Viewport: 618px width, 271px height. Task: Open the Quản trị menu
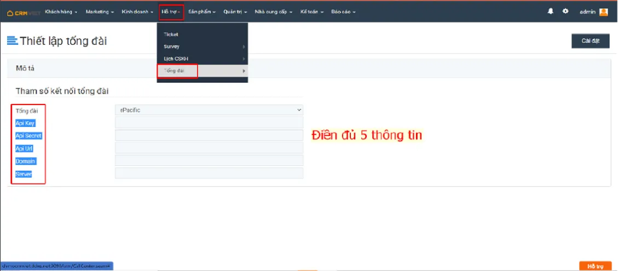click(235, 12)
